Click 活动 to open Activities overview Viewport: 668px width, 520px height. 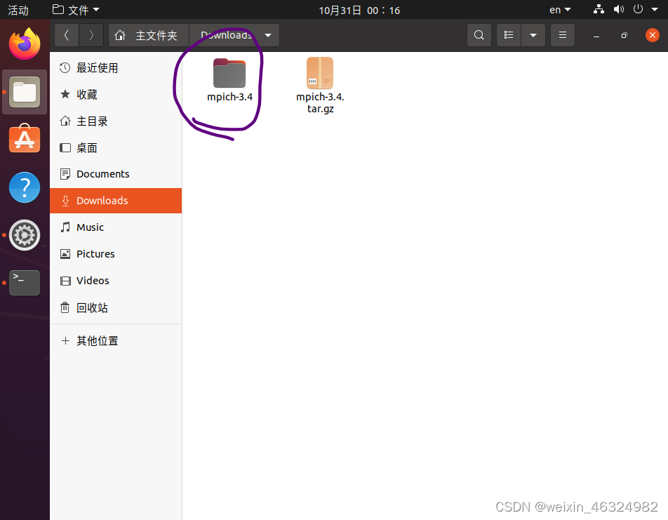[x=18, y=9]
